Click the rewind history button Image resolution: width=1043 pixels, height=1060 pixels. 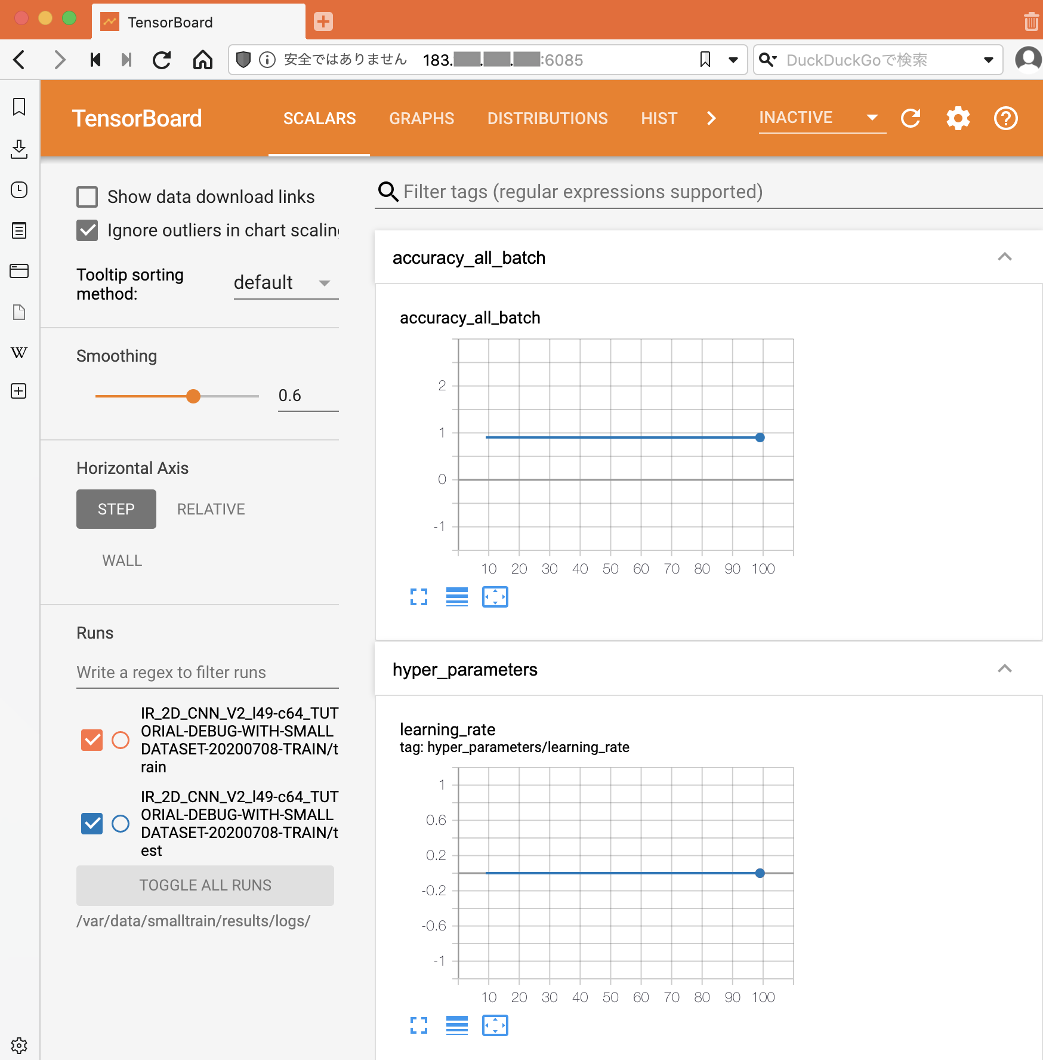point(95,60)
